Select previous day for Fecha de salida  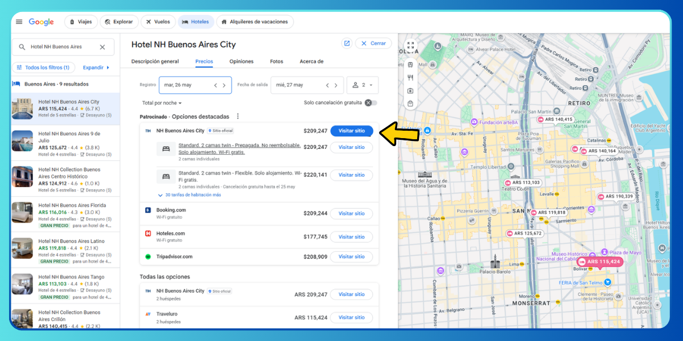[x=327, y=85]
